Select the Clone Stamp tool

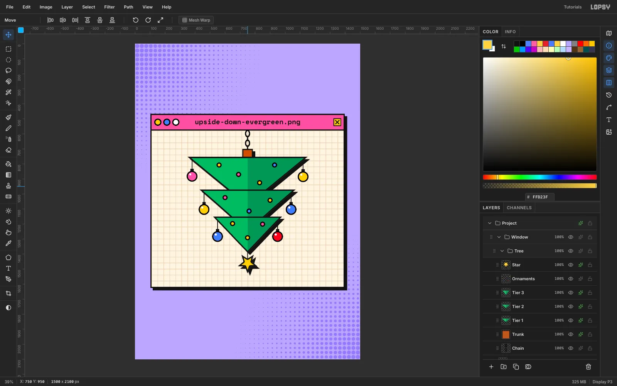[x=8, y=186]
